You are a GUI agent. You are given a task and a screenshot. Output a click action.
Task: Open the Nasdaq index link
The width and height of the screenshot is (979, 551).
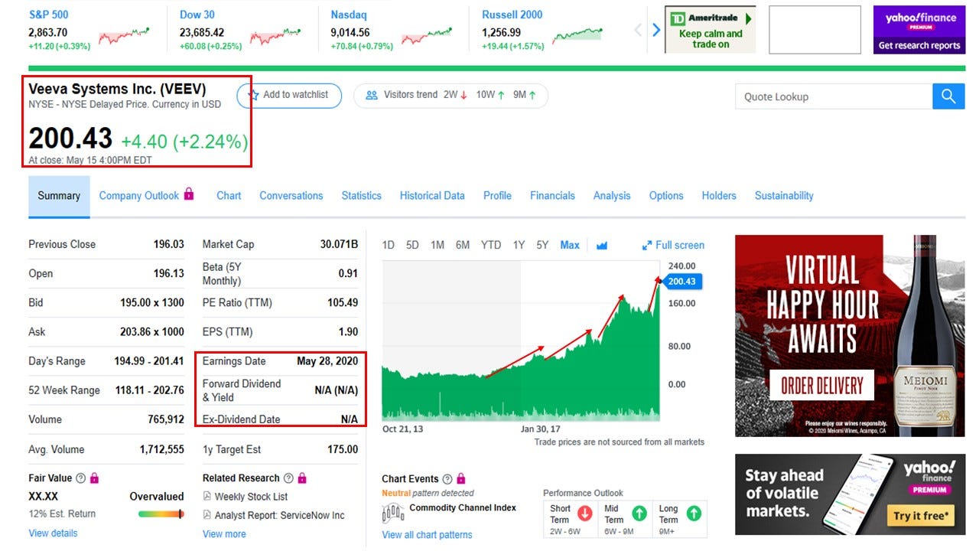pos(349,15)
